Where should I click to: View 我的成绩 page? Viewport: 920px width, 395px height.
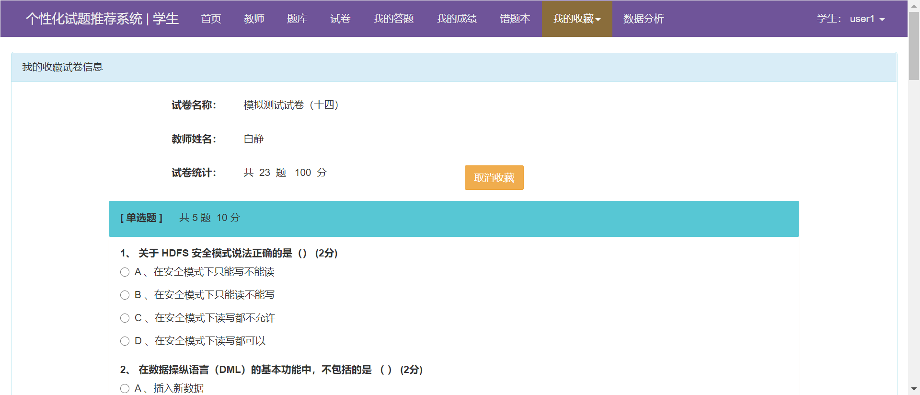(457, 19)
